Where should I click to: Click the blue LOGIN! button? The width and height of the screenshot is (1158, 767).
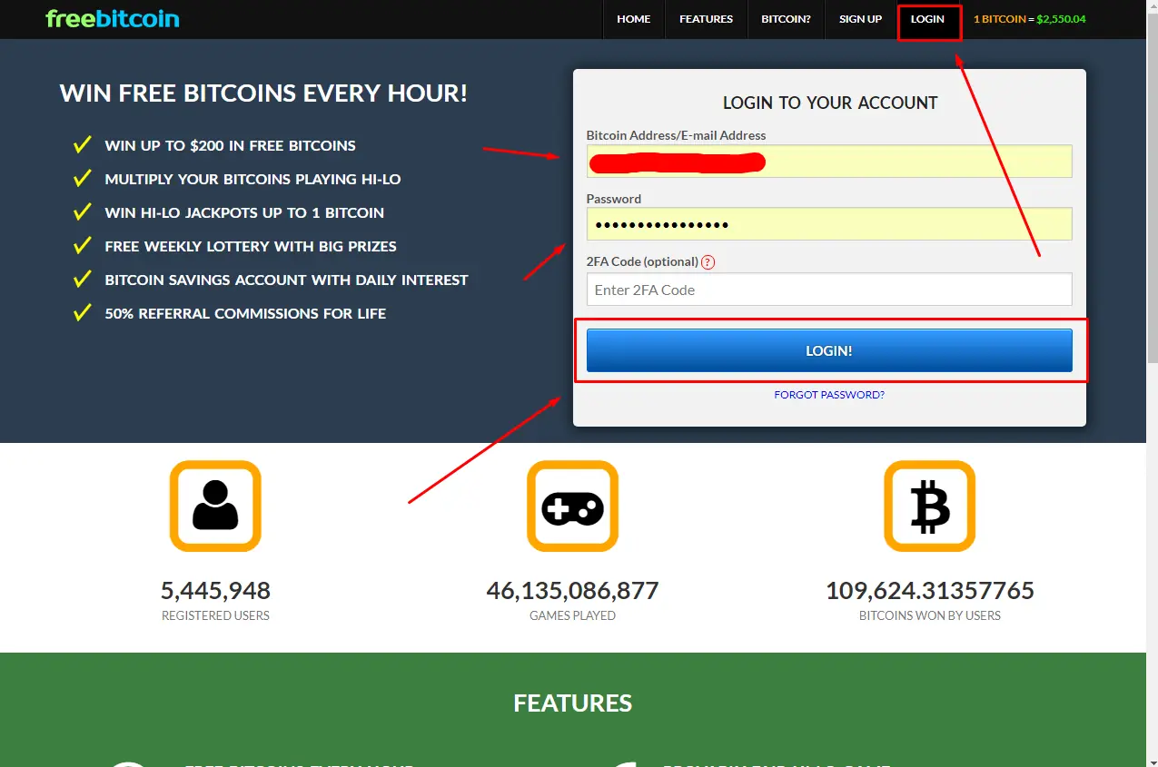click(829, 350)
